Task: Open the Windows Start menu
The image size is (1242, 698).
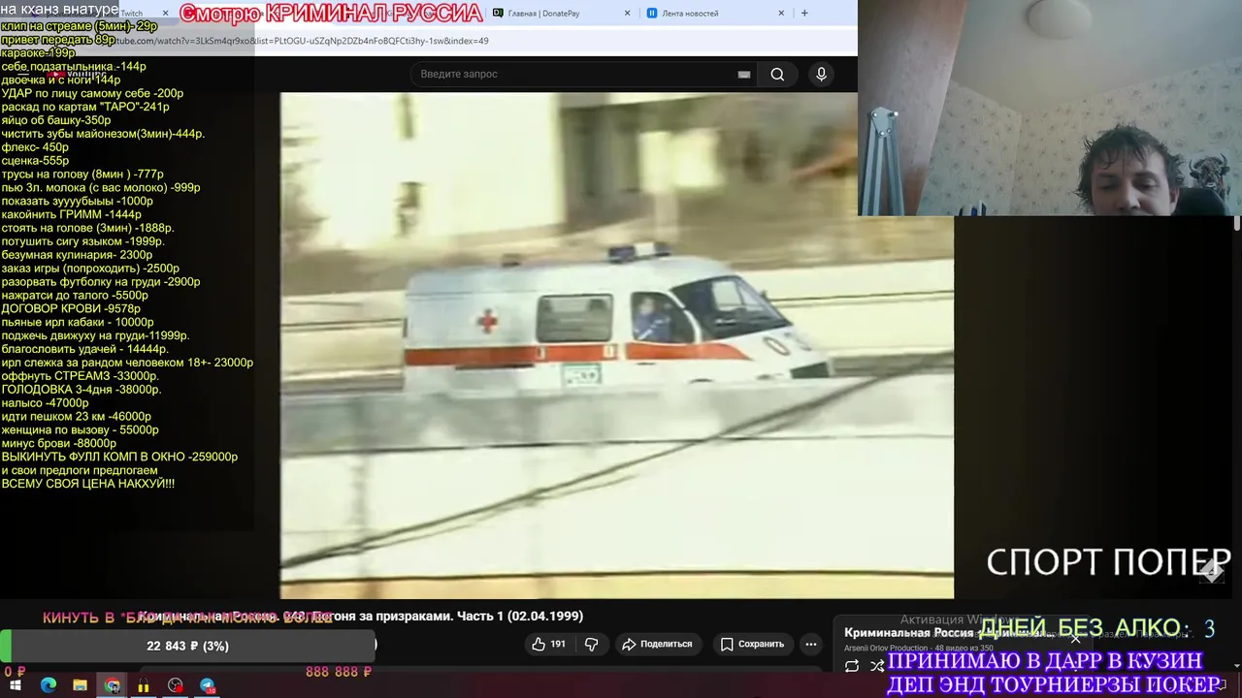Action: coord(16,685)
